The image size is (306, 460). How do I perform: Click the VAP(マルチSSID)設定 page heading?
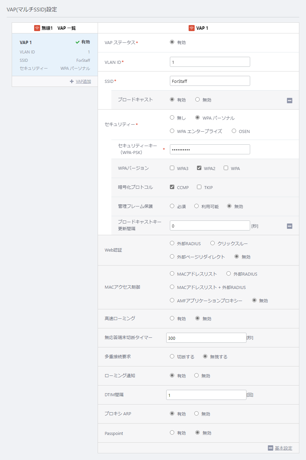coord(32,9)
